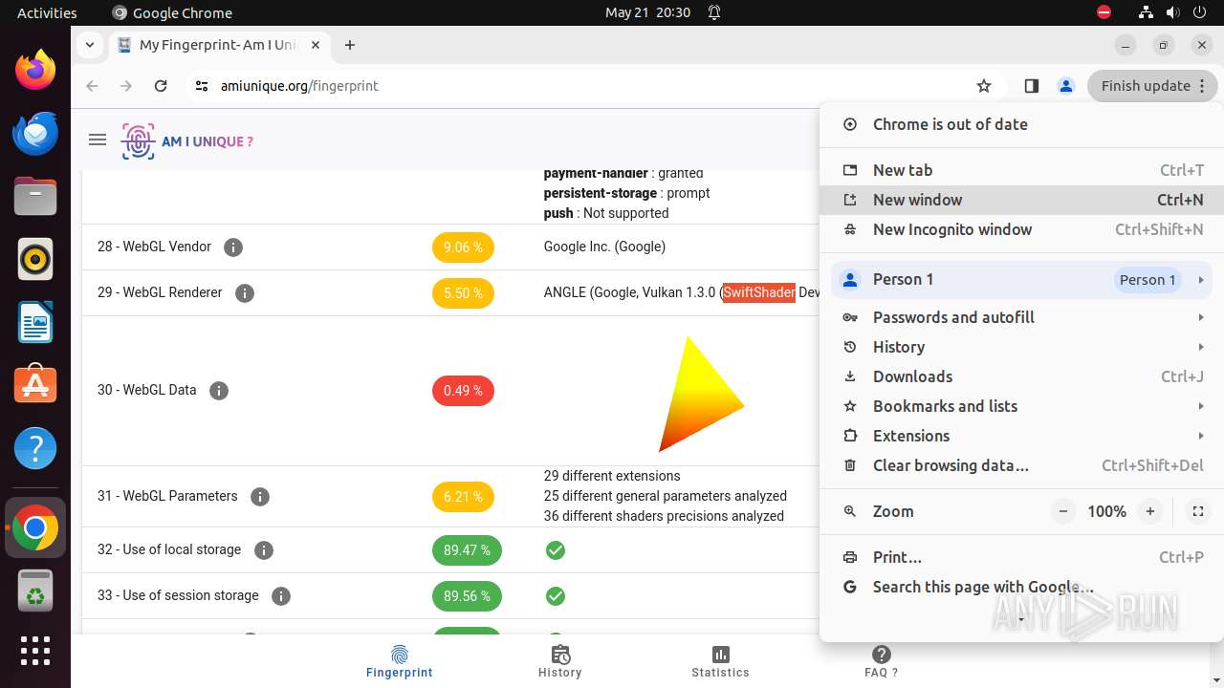Viewport: 1224px width, 688px height.
Task: Open a new tab with the plus button
Action: [x=350, y=45]
